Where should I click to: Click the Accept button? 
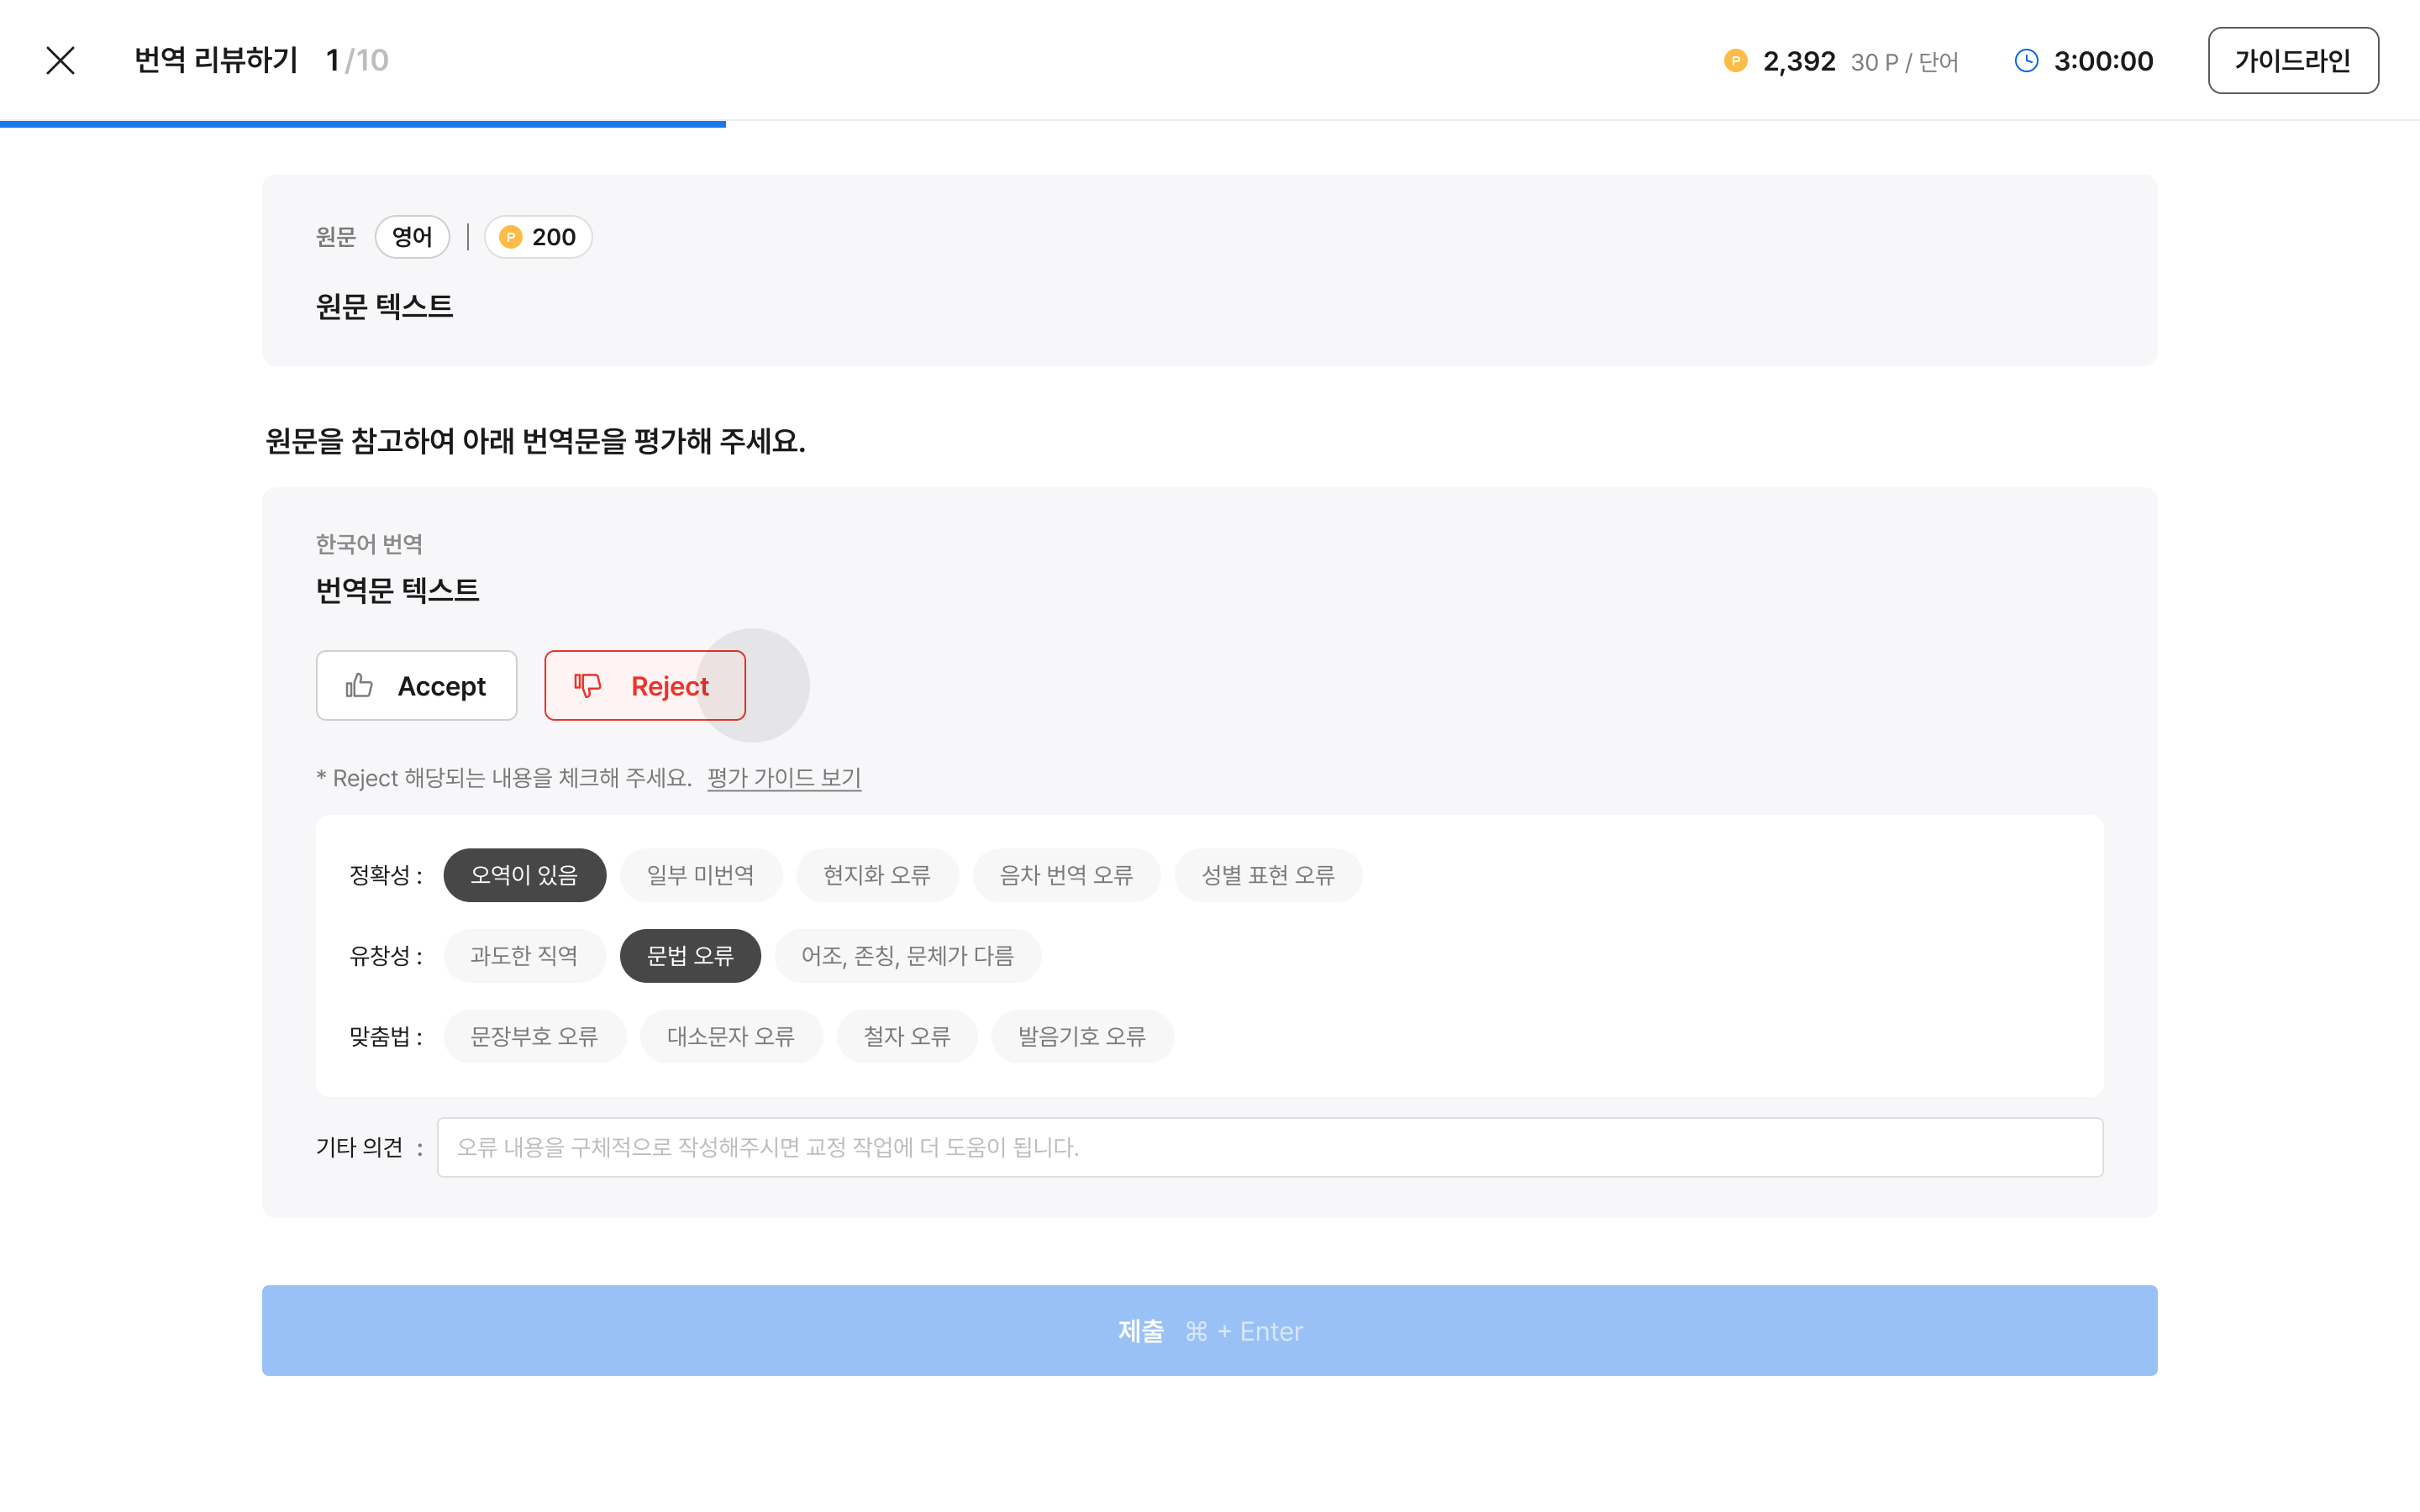pos(416,686)
